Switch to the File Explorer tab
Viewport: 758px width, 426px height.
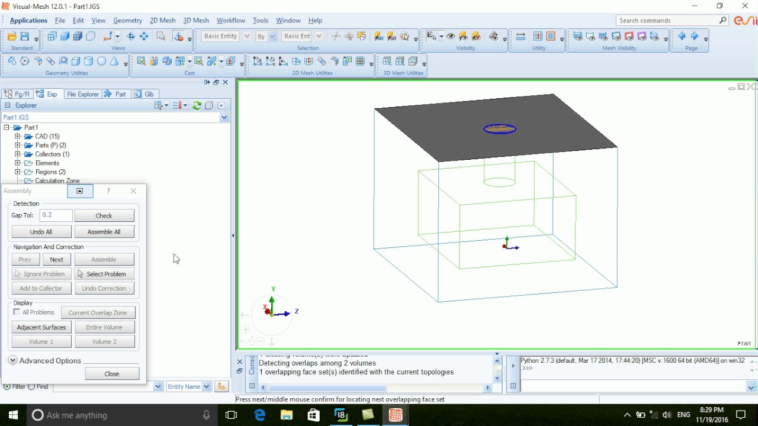pyautogui.click(x=82, y=94)
